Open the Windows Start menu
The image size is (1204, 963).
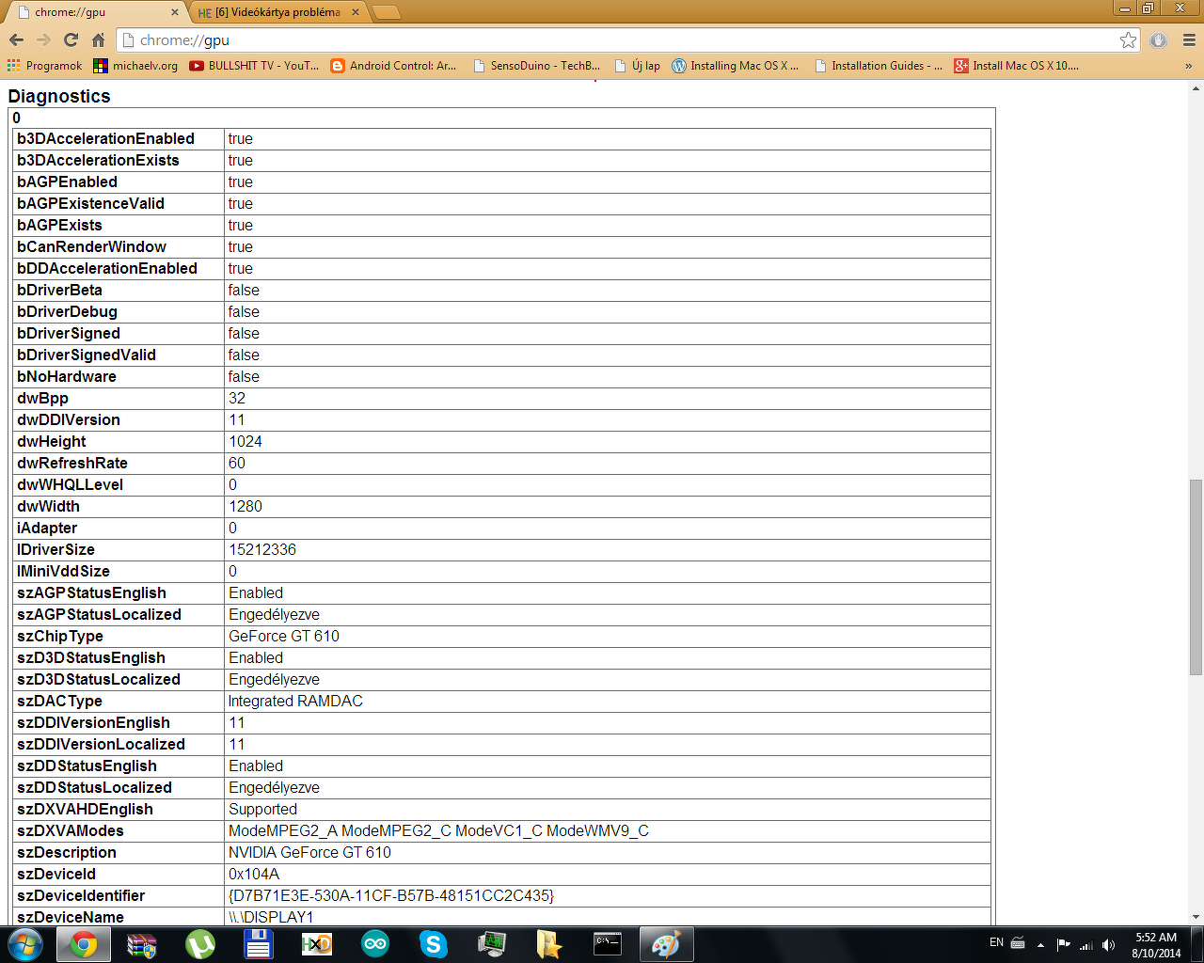click(x=25, y=944)
